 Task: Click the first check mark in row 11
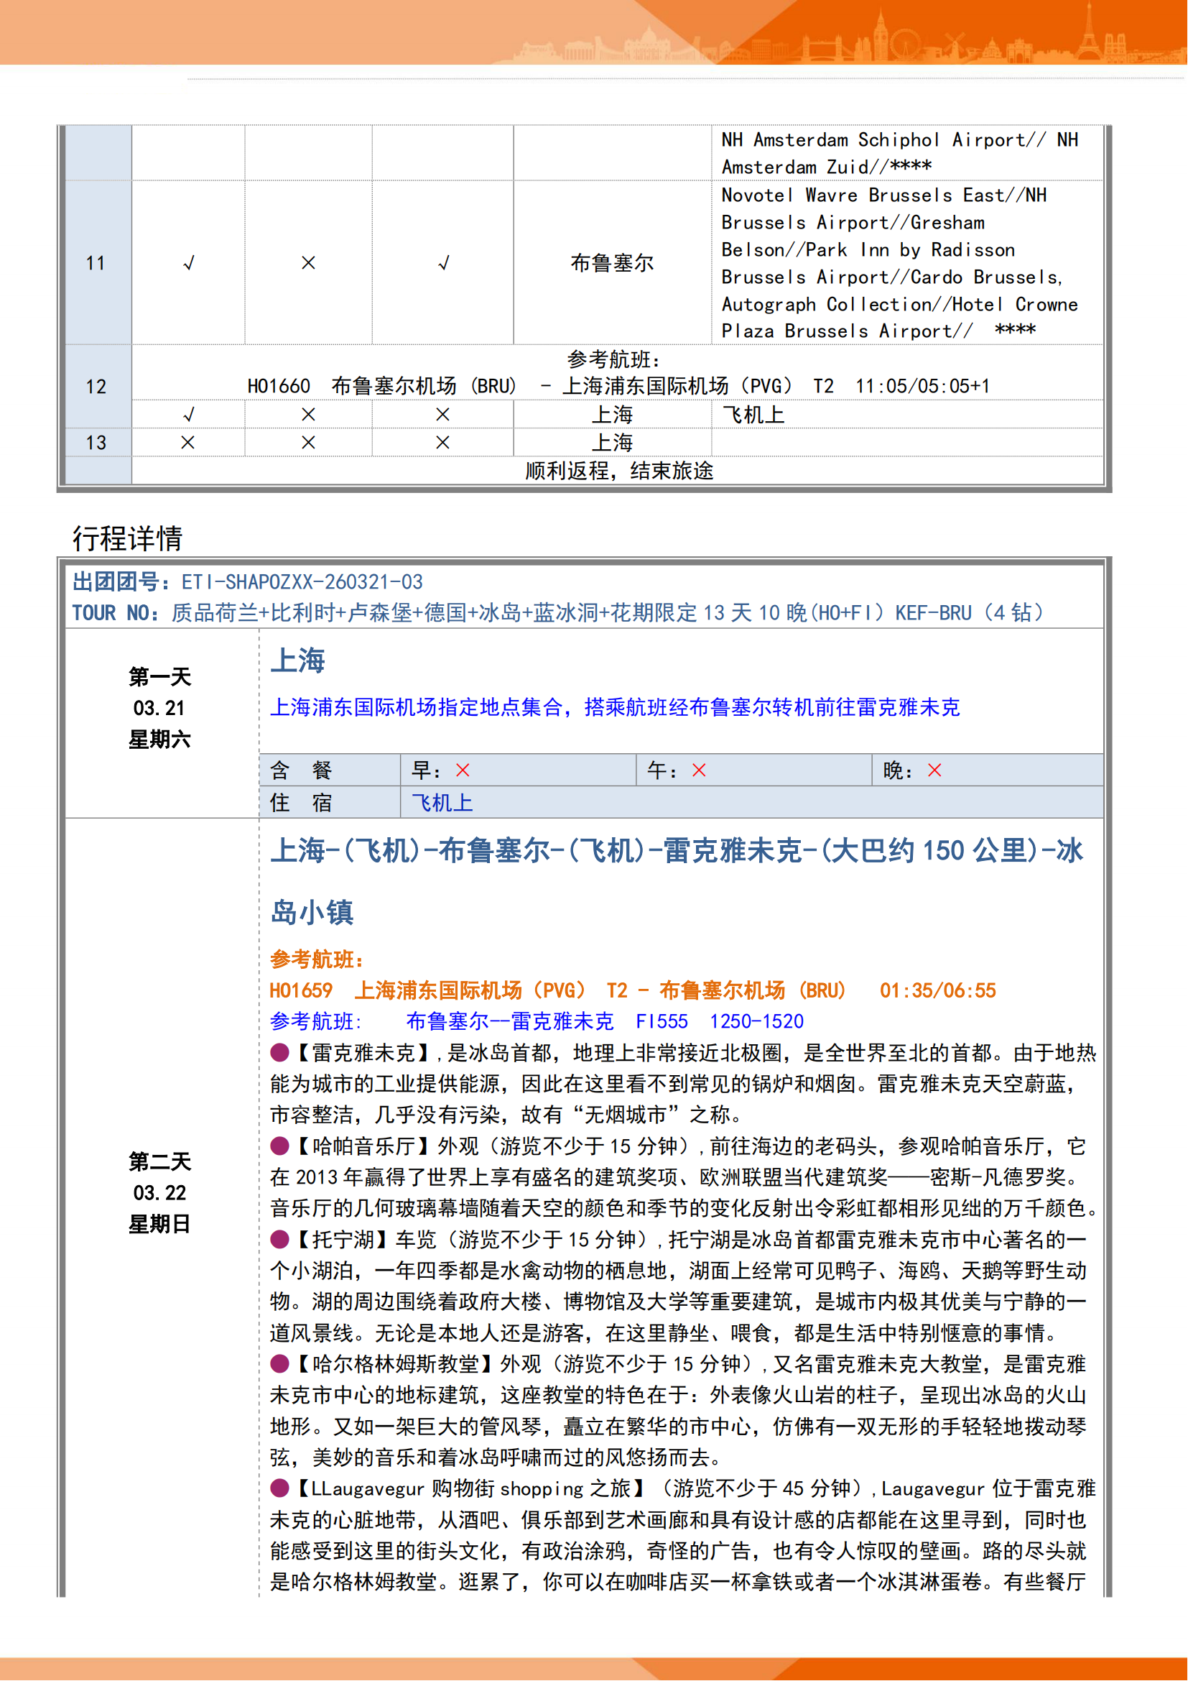[189, 263]
